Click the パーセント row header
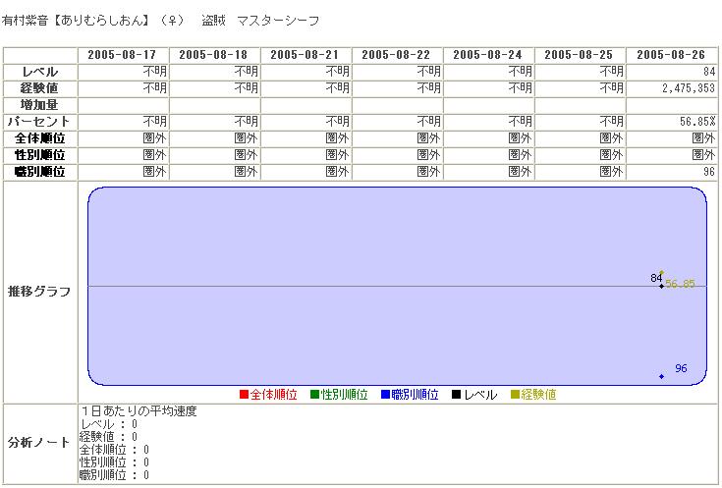722x488 pixels. pos(40,122)
